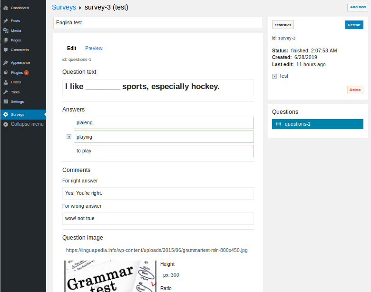
Task: Open the Statistics button
Action: tap(283, 25)
